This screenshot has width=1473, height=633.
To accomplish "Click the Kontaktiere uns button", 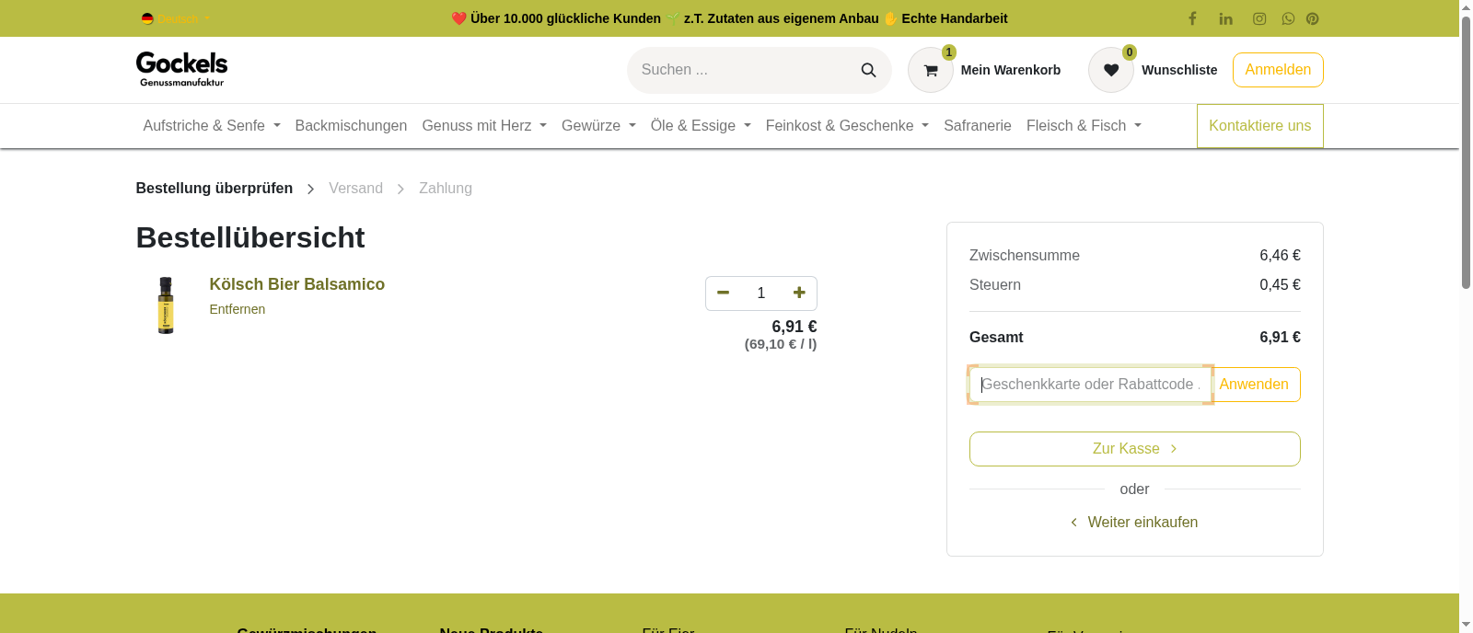I will tap(1259, 126).
